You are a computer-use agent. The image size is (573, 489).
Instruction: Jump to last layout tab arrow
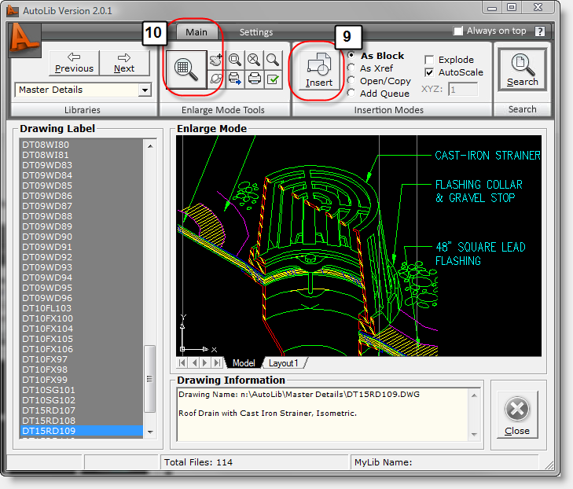point(217,363)
